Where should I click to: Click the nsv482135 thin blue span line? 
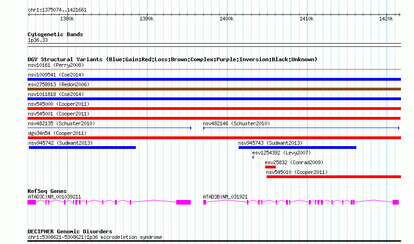[x=109, y=128]
